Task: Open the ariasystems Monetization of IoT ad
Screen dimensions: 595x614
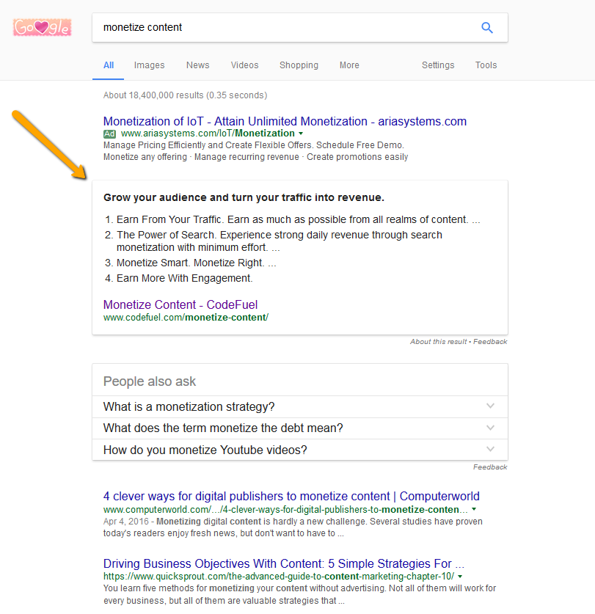Action: [285, 121]
